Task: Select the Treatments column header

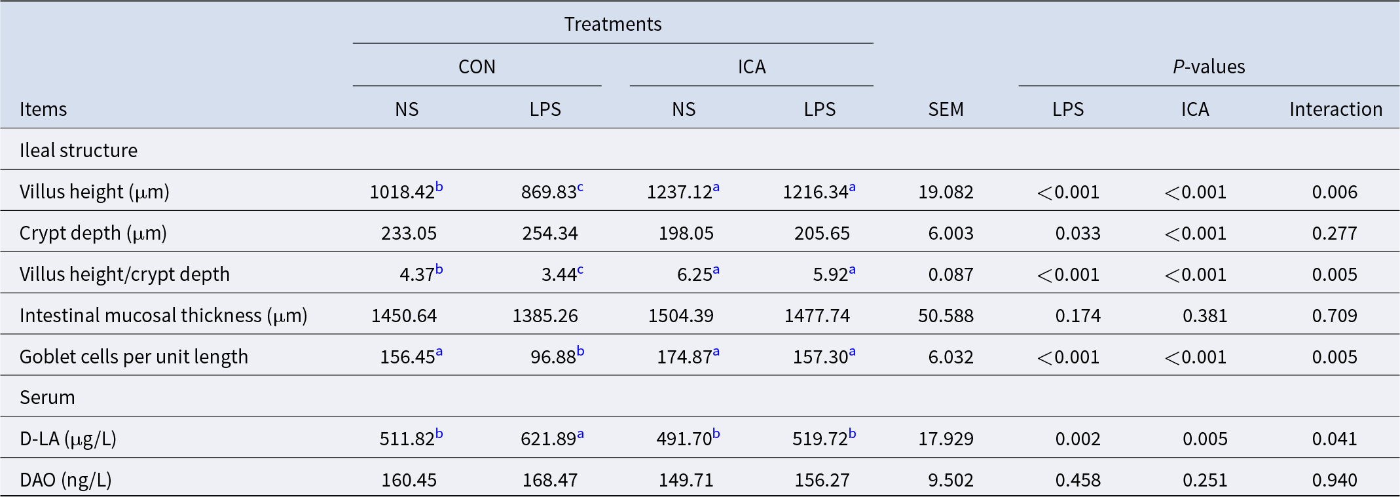Action: pos(612,24)
